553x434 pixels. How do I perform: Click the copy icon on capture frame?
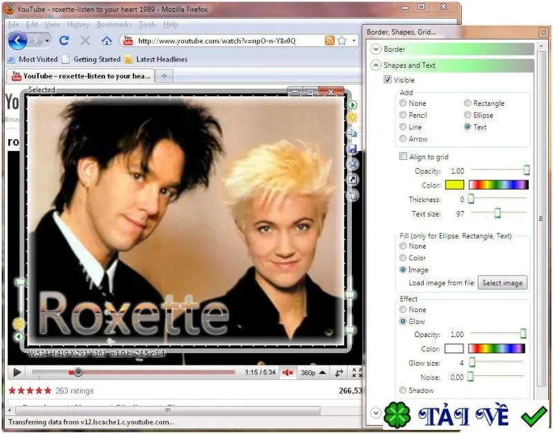352,133
